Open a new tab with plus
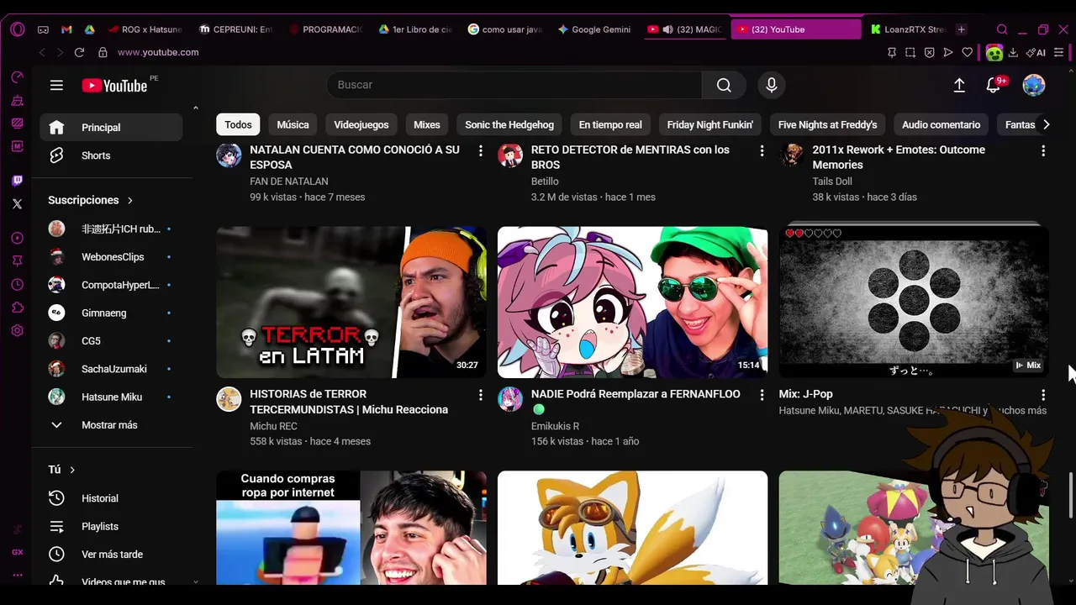The height and width of the screenshot is (605, 1076). point(961,29)
